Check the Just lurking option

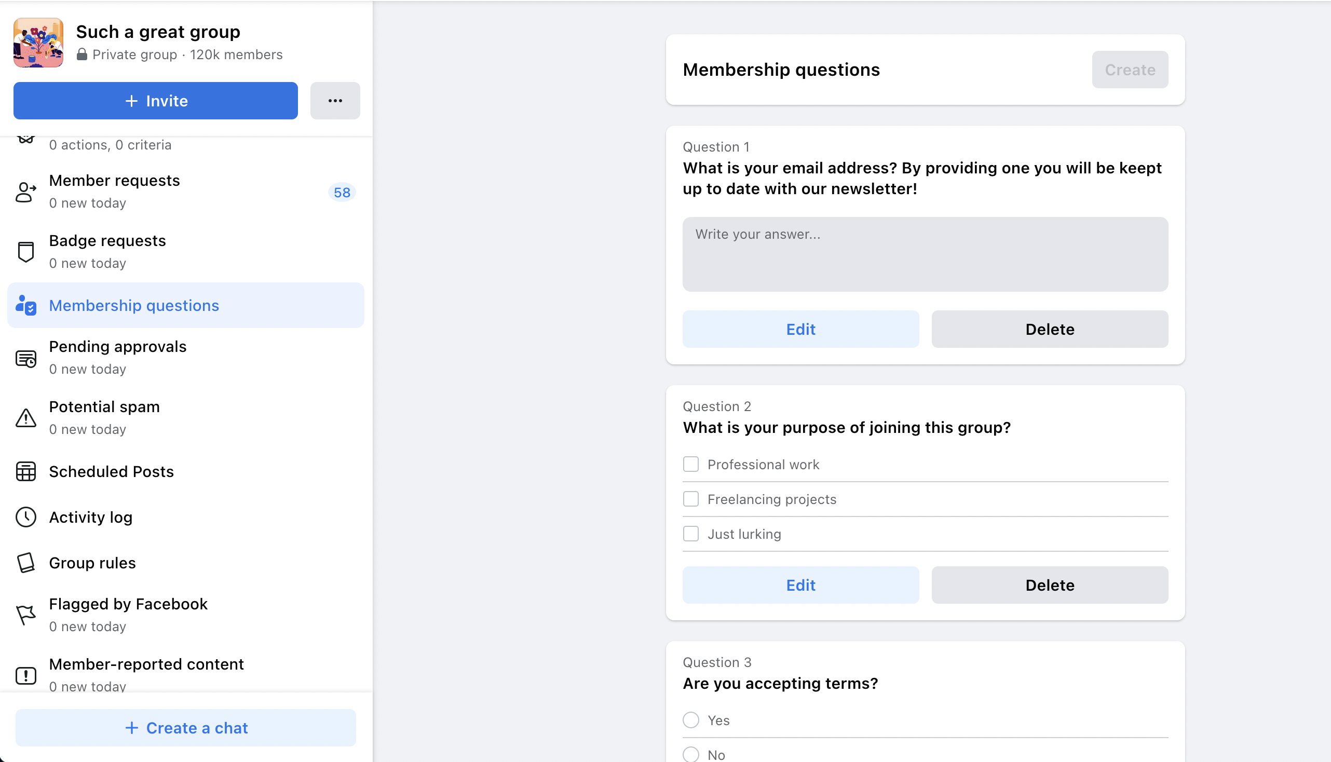point(691,534)
